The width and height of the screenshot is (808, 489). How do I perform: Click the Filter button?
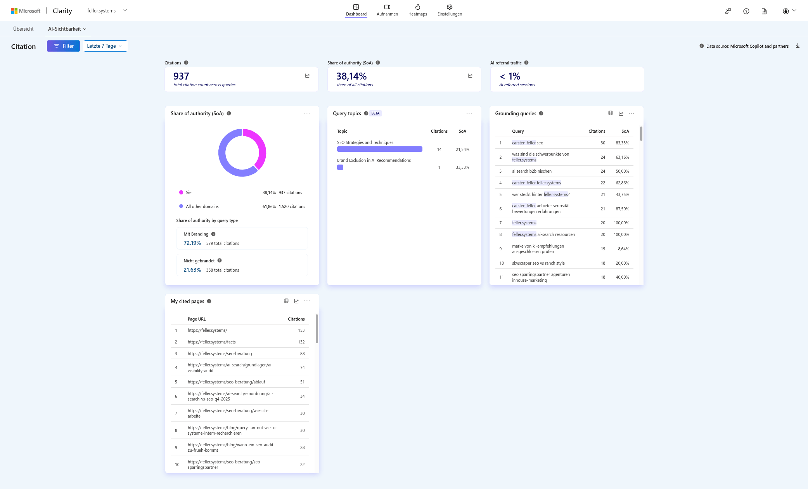click(x=63, y=46)
